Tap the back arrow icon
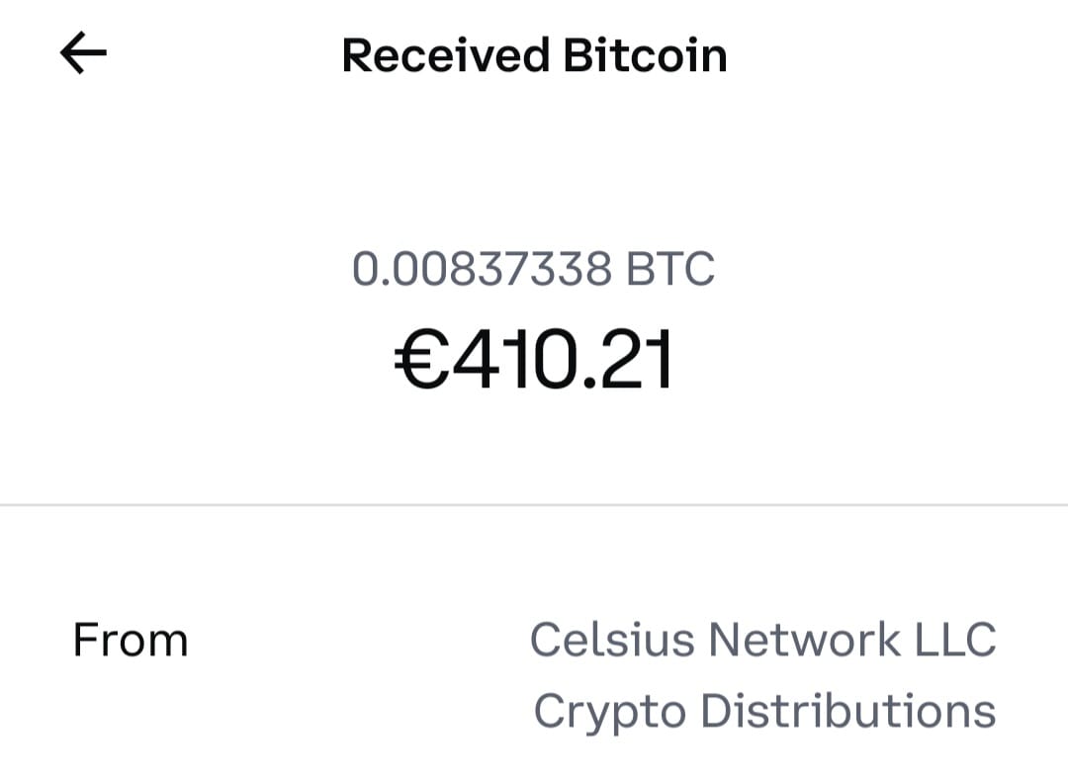 [x=84, y=54]
